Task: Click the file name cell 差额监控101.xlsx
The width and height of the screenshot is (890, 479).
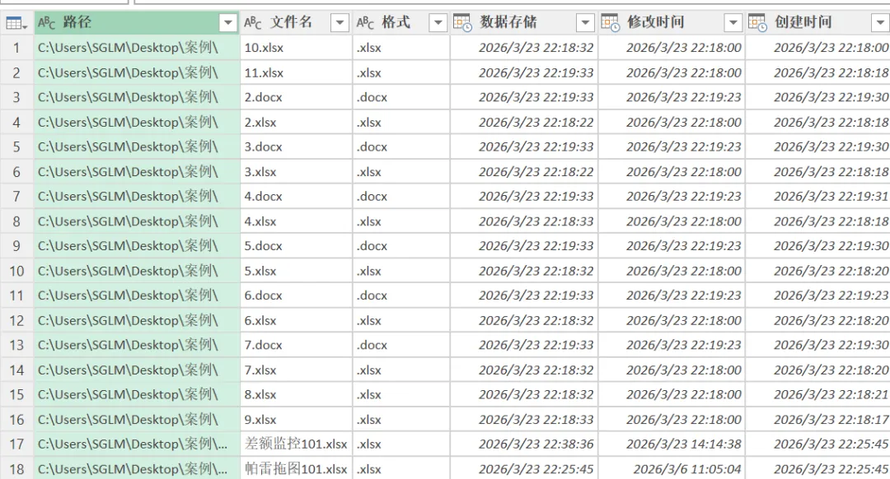Action: pyautogui.click(x=297, y=444)
